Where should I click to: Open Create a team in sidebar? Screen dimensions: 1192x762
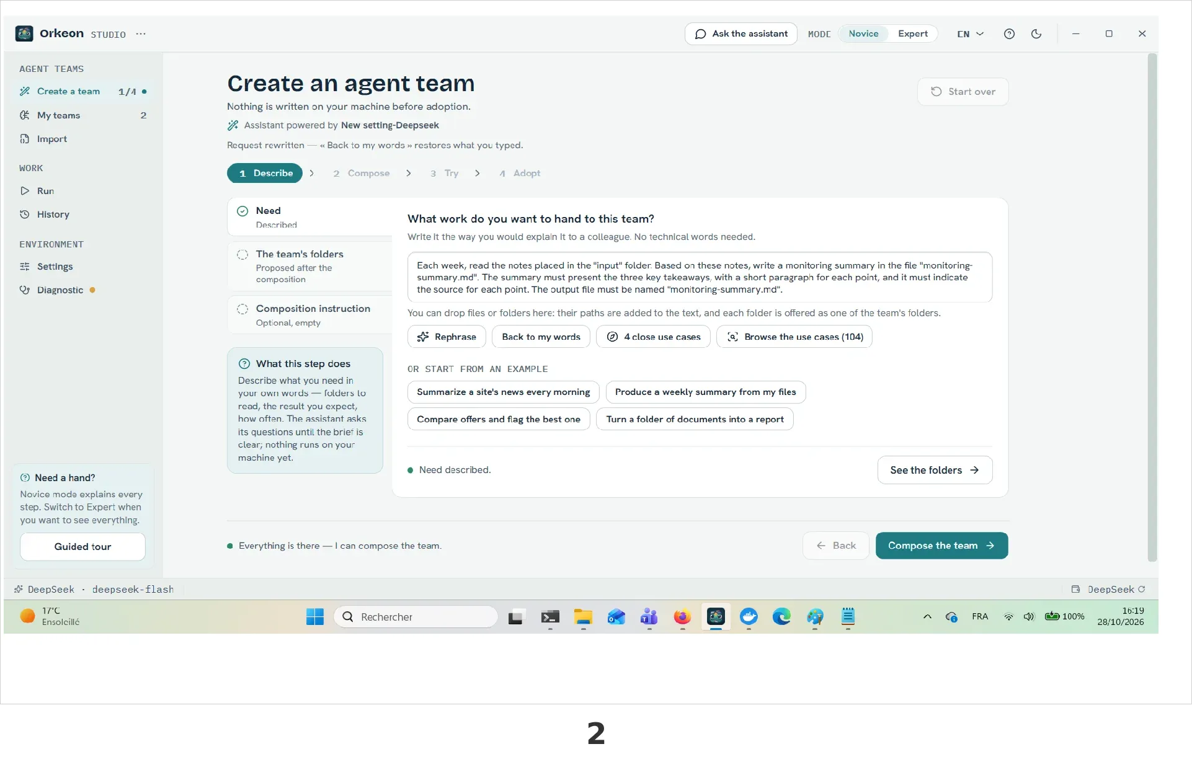(83, 91)
